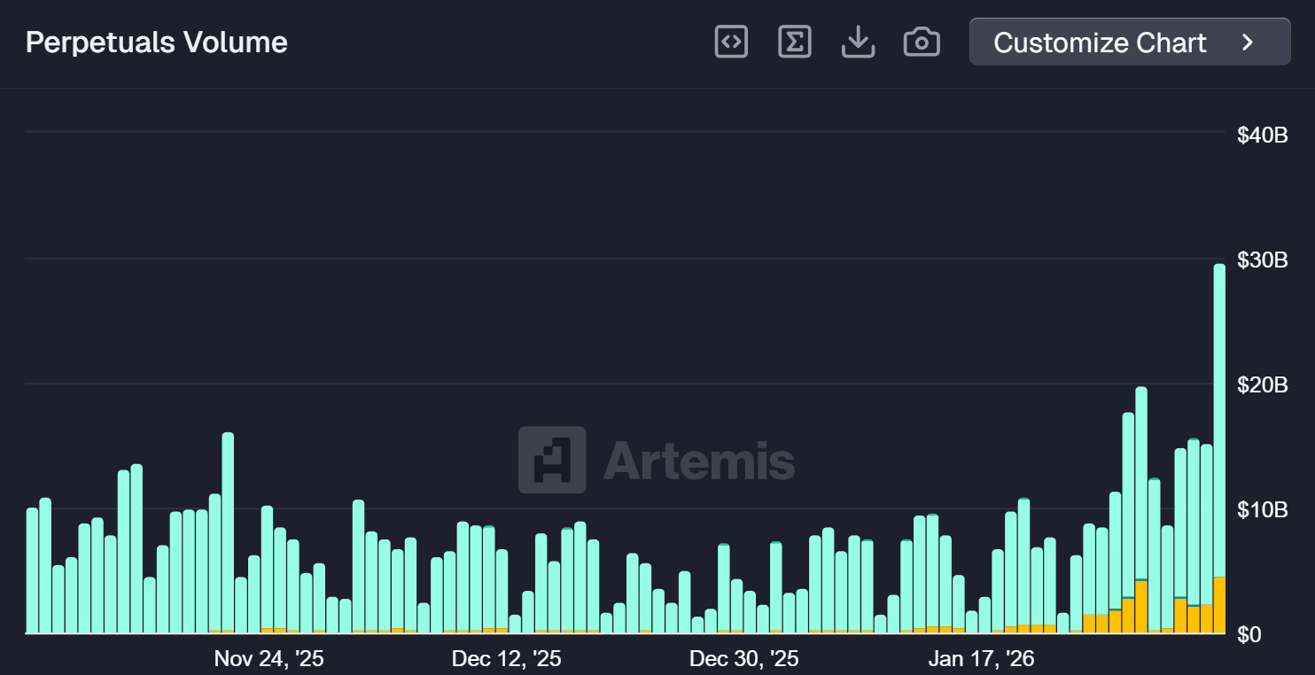Expand chart settings from the right-pointing arrow
The height and width of the screenshot is (675, 1315).
pos(1247,42)
